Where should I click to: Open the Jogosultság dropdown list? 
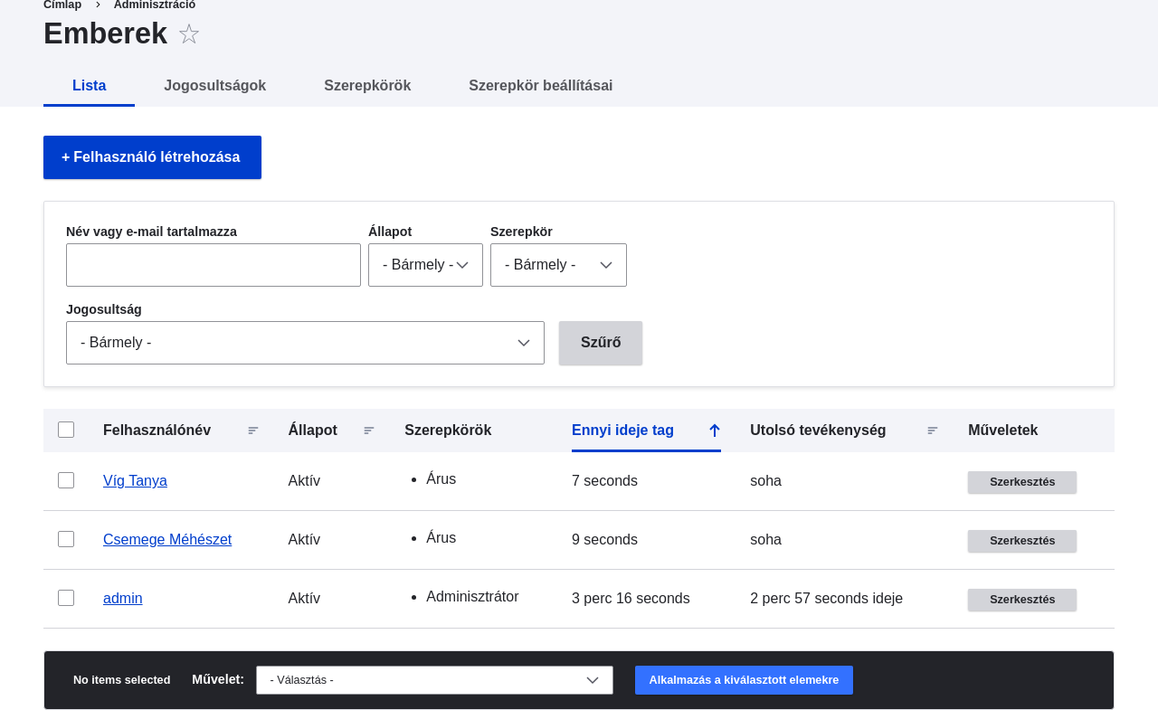(x=305, y=343)
